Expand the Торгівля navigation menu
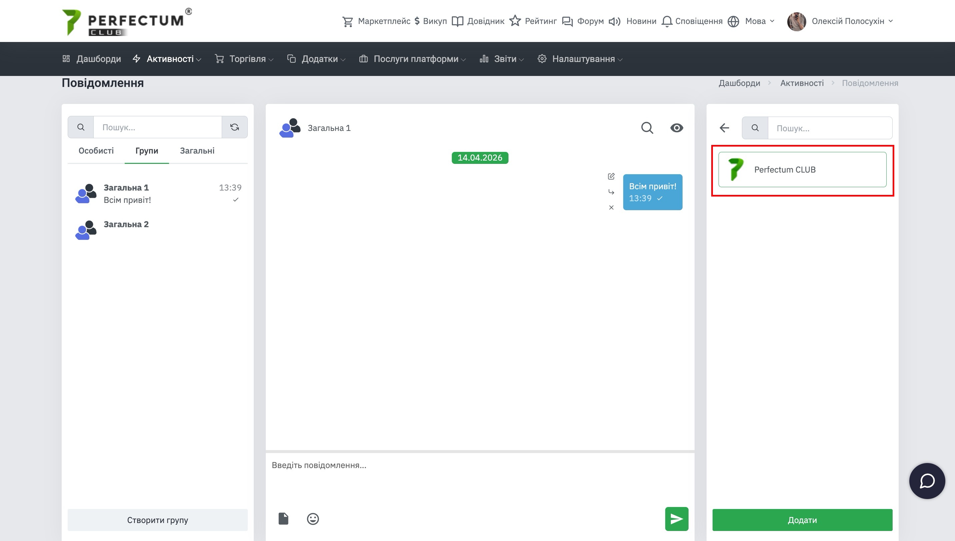This screenshot has height=541, width=955. (x=247, y=59)
